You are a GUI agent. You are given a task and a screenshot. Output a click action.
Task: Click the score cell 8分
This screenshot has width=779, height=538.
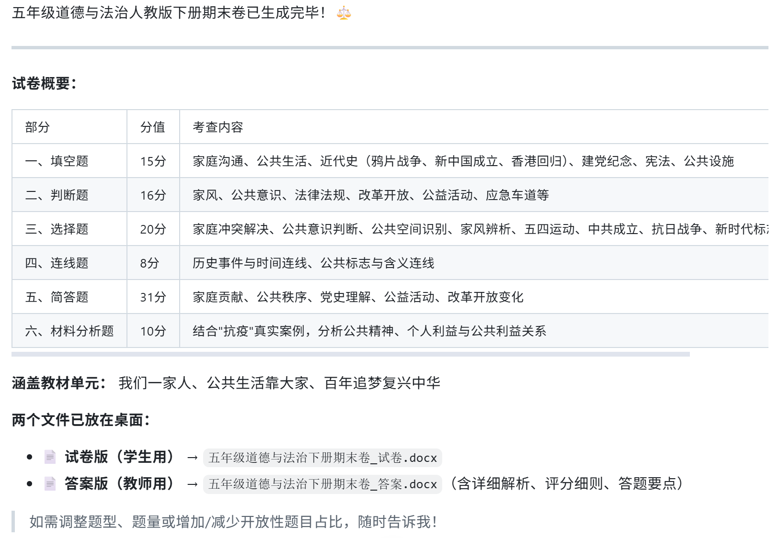[153, 263]
